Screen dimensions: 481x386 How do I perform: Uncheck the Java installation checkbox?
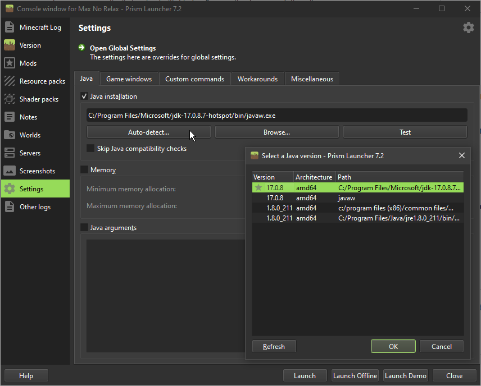point(84,96)
